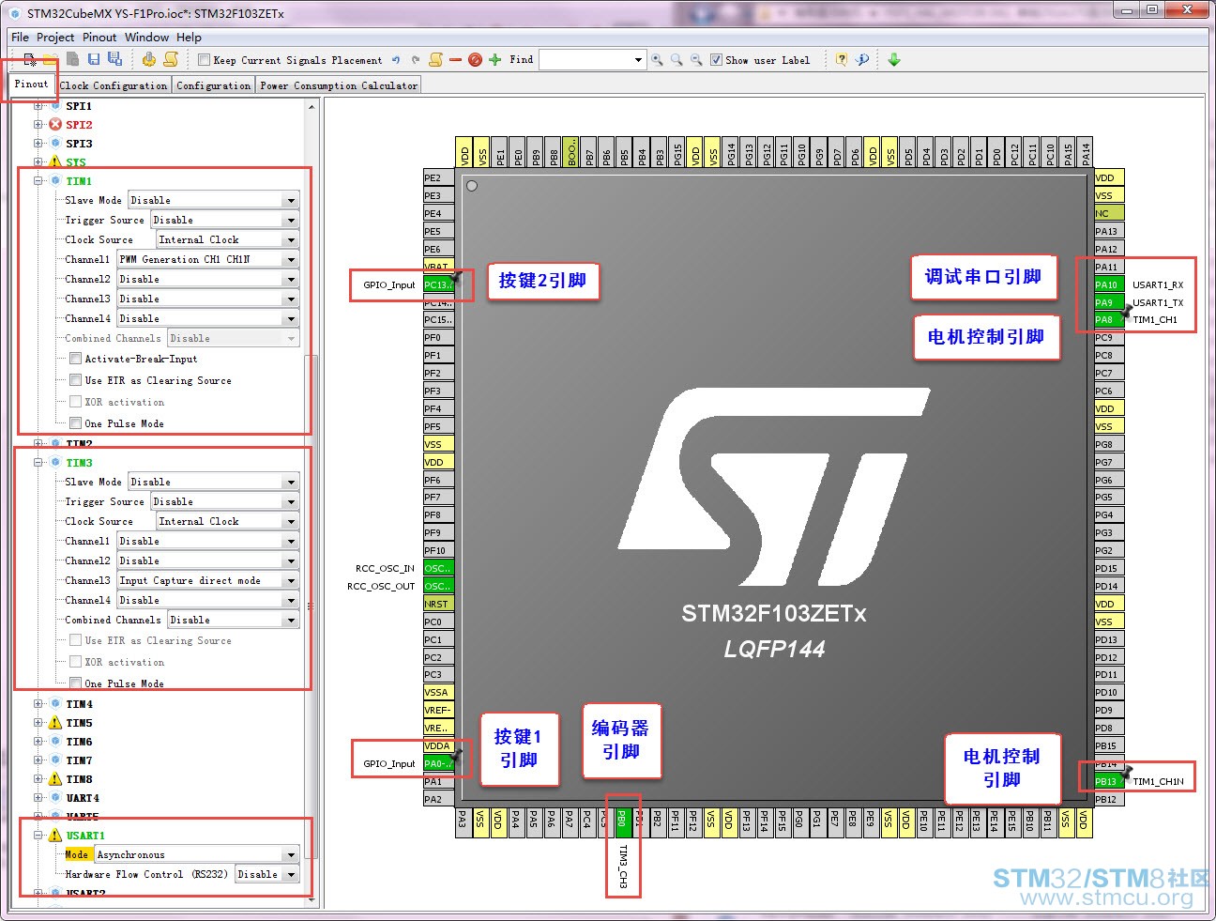Image resolution: width=1216 pixels, height=921 pixels.
Task: Switch to the Configuration tab
Action: point(214,85)
